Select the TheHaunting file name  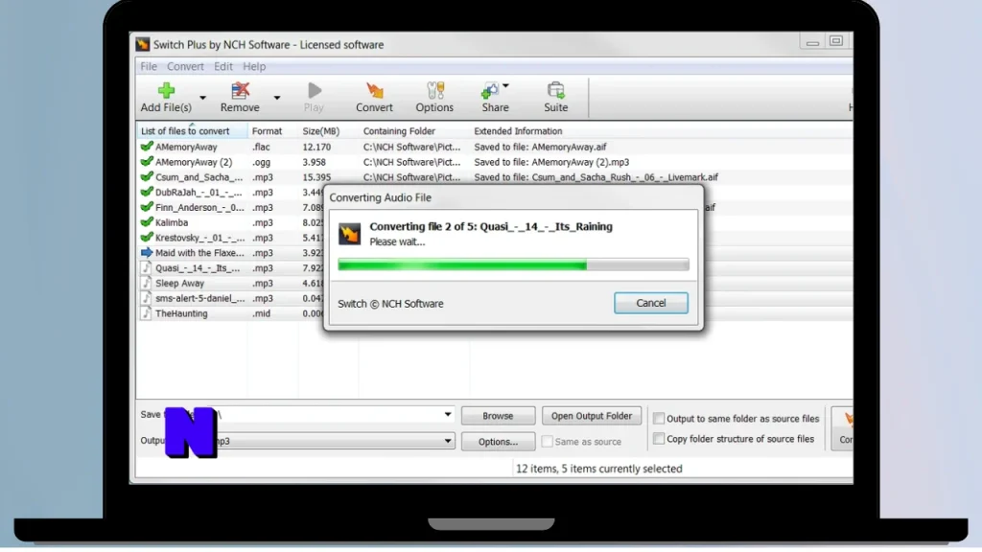pyautogui.click(x=181, y=313)
